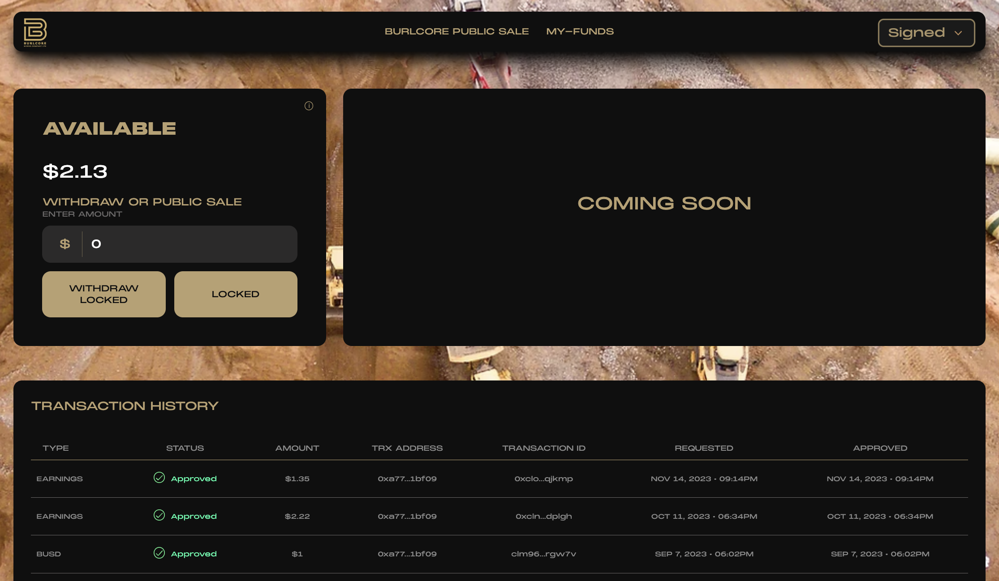The image size is (999, 581).
Task: Open the Signed account dropdown
Action: pyautogui.click(x=926, y=33)
